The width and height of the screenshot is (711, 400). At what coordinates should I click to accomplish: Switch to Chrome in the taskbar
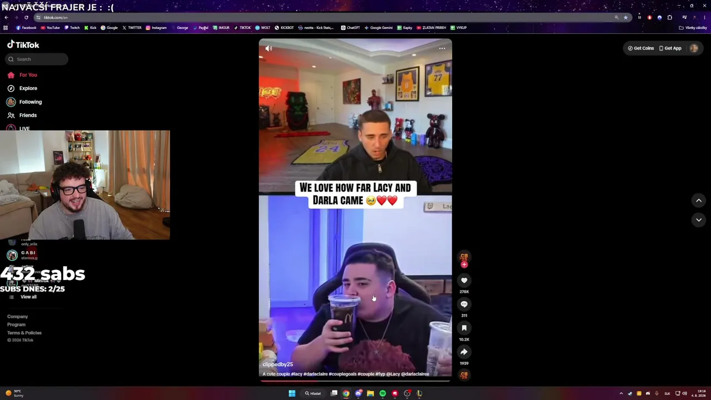(346, 393)
